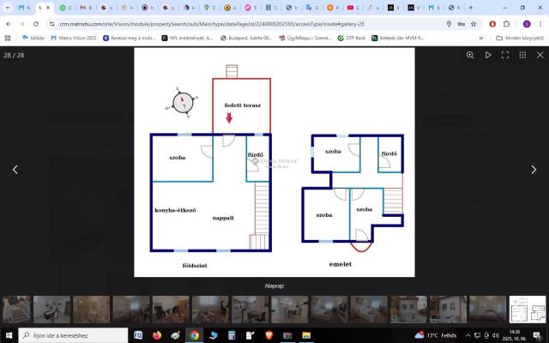The width and height of the screenshot is (549, 343).
Task: Start the gallery slideshow playback
Action: (x=488, y=55)
